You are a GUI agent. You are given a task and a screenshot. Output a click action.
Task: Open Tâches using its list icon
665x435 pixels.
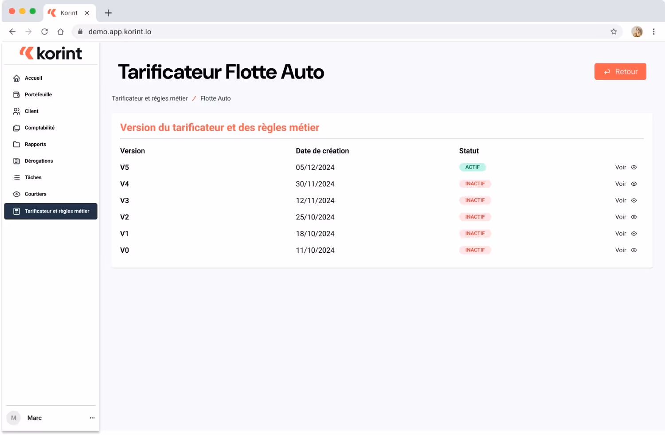coord(16,177)
